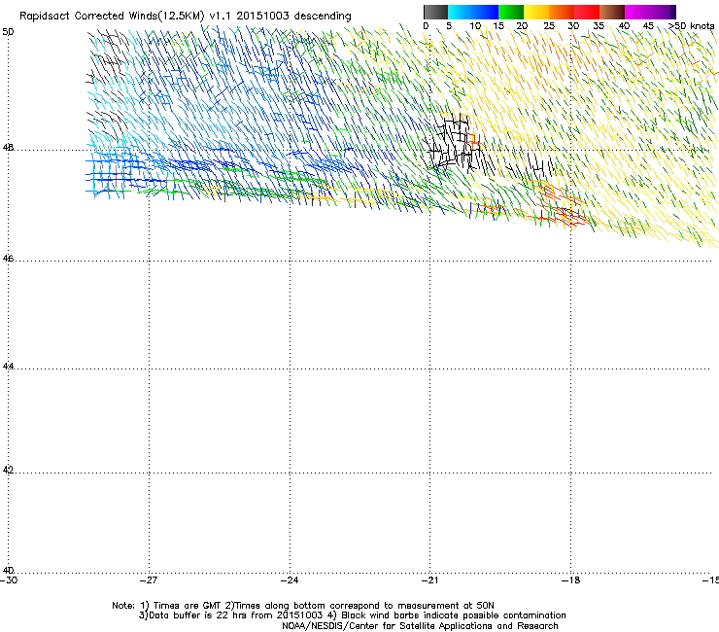This screenshot has width=719, height=632.
Task: Click the green 15-20 knots color band
Action: click(511, 12)
